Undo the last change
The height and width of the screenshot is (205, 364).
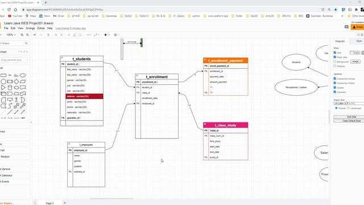[x=35, y=35]
